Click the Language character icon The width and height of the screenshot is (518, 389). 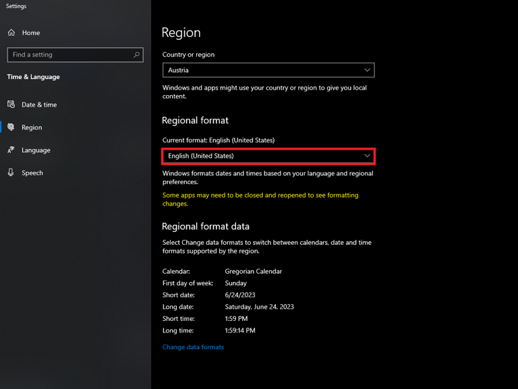click(11, 150)
